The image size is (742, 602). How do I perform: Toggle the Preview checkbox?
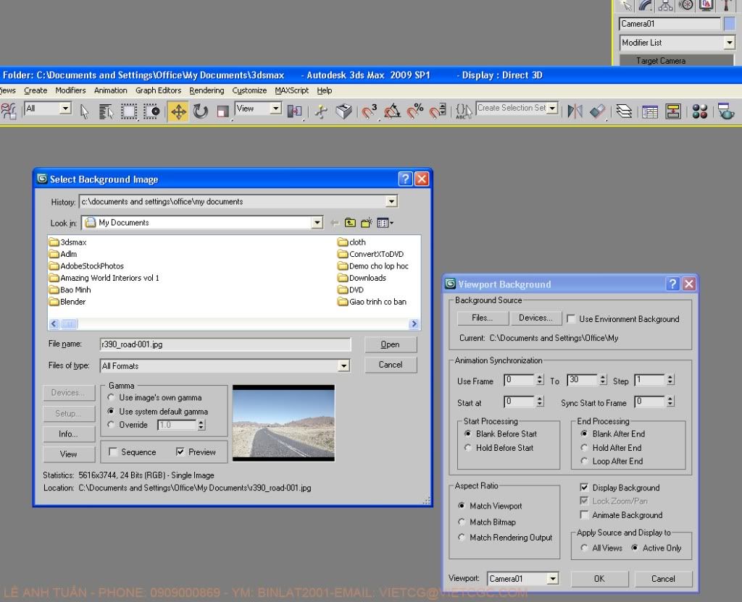pos(180,451)
